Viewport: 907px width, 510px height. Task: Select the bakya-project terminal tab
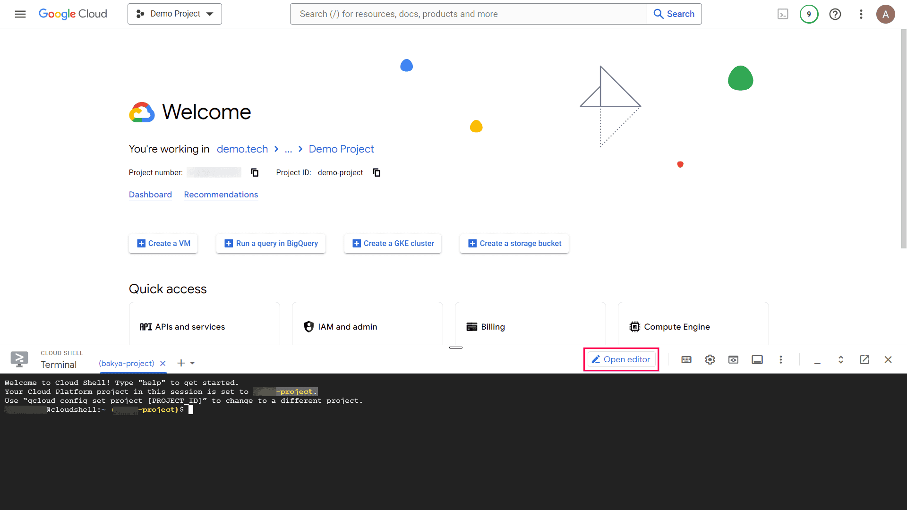(126, 363)
